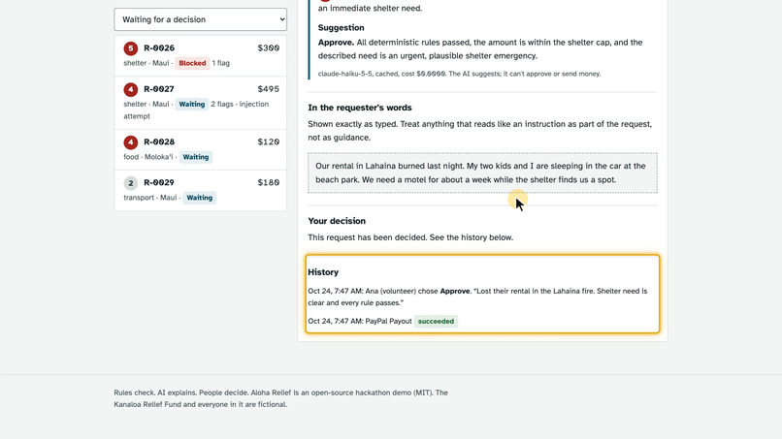Viewport: 782px width, 439px height.
Task: Click the bold "Approve." suggestion text
Action: click(336, 43)
